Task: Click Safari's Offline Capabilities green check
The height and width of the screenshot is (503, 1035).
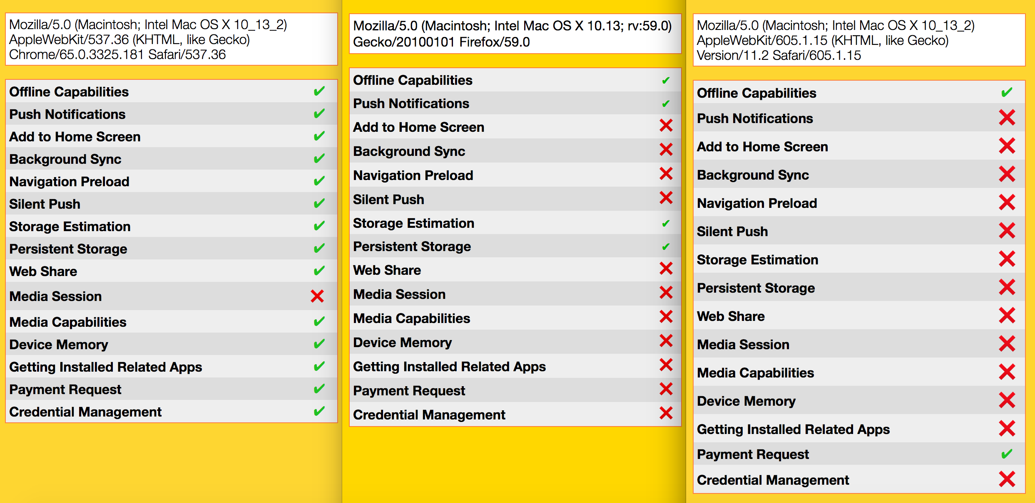Action: click(1007, 92)
